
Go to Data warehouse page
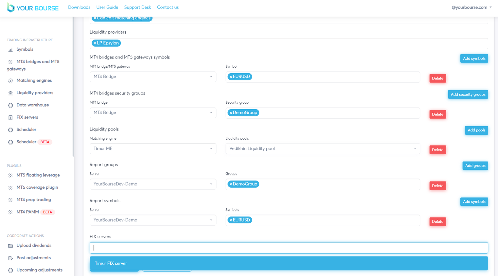point(33,105)
